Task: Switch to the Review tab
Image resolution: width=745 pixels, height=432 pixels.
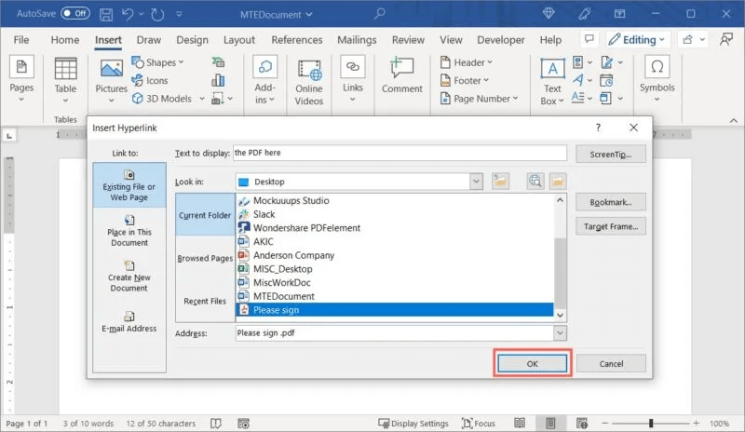Action: click(408, 40)
